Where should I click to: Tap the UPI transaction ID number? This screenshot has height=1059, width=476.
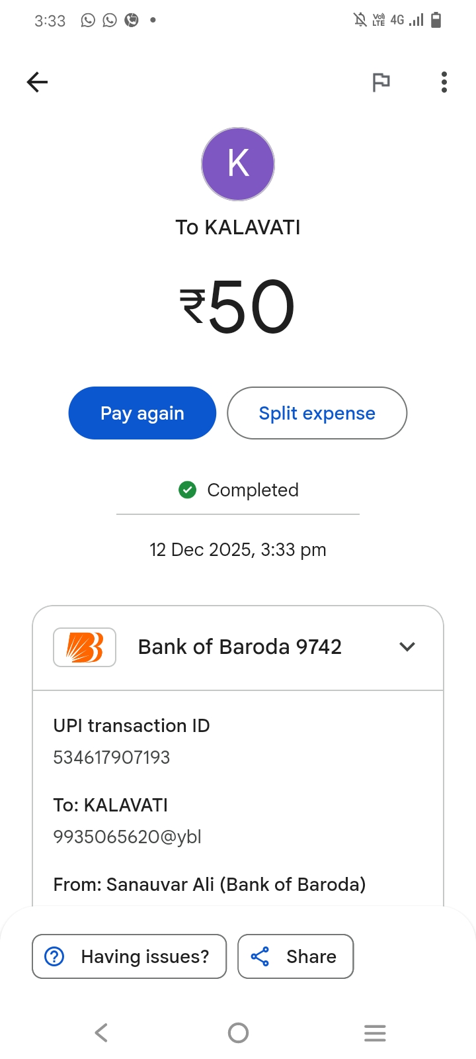coord(112,757)
